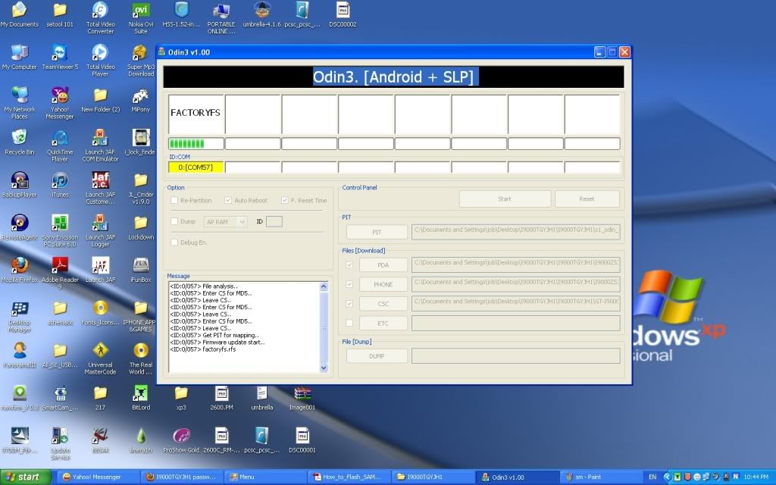Select the "Firmware update start.." log line
The height and width of the screenshot is (485, 776).
tap(217, 343)
